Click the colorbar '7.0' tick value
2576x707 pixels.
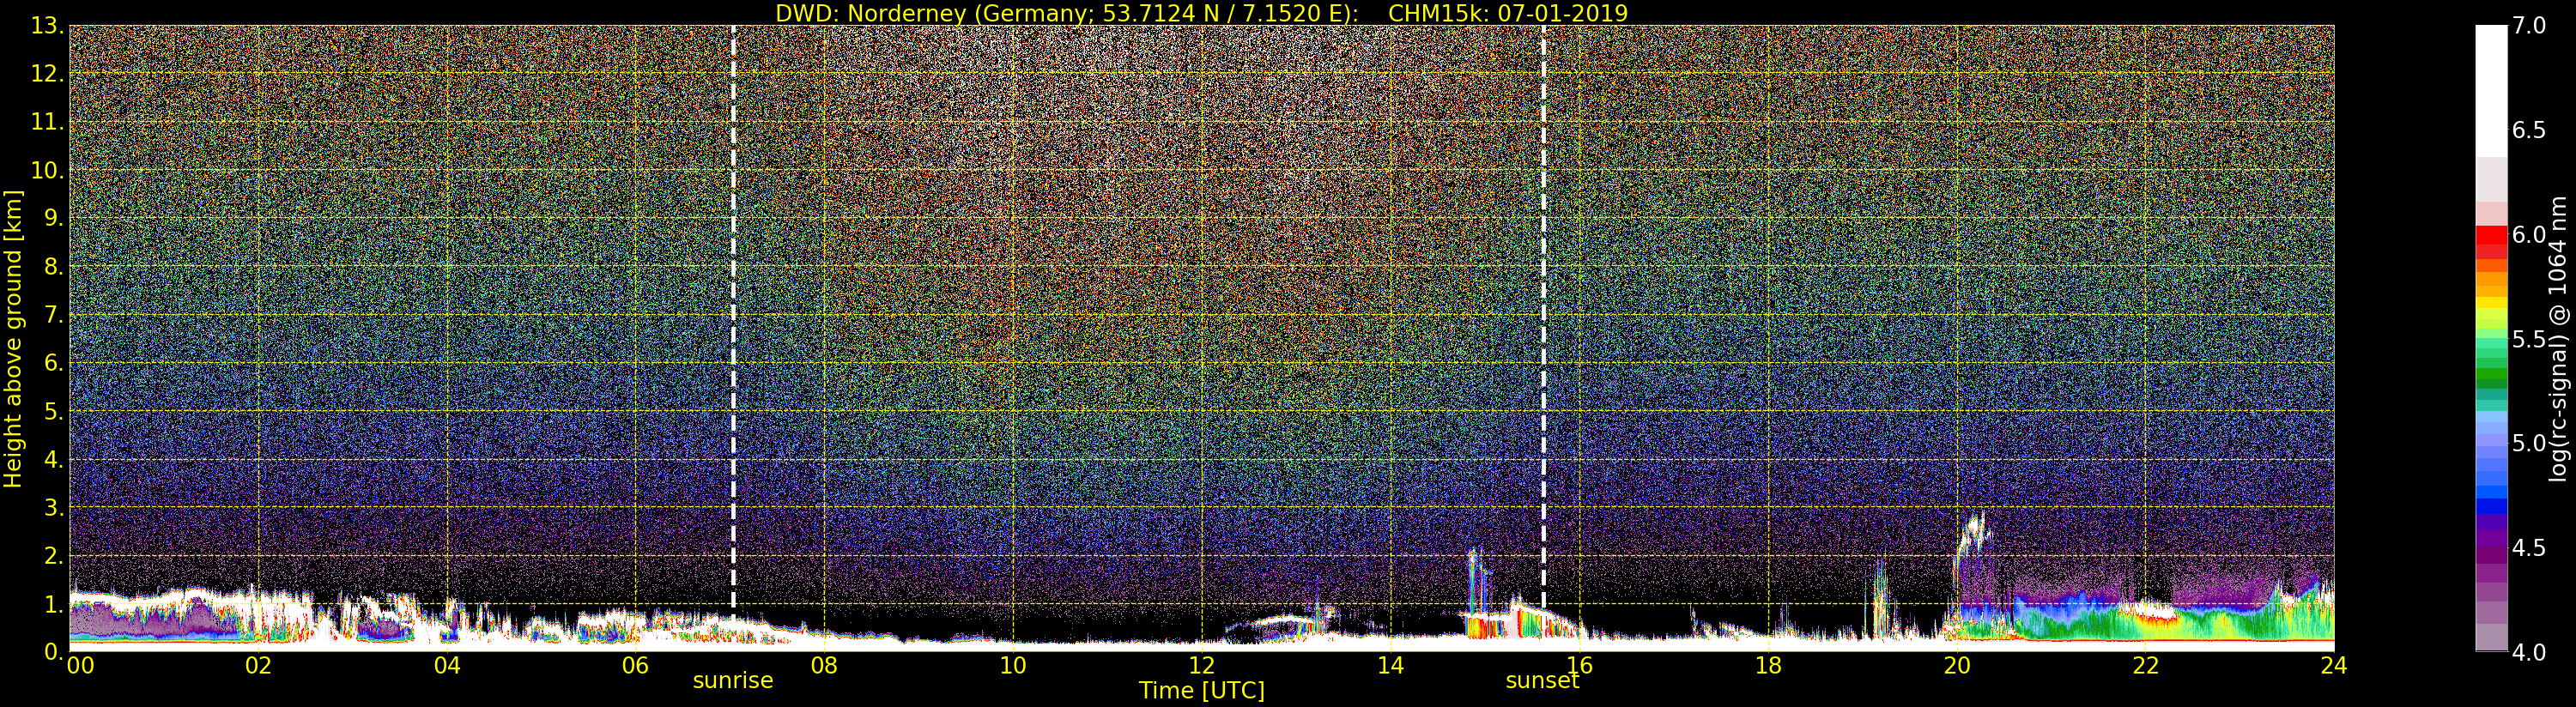click(x=2529, y=26)
